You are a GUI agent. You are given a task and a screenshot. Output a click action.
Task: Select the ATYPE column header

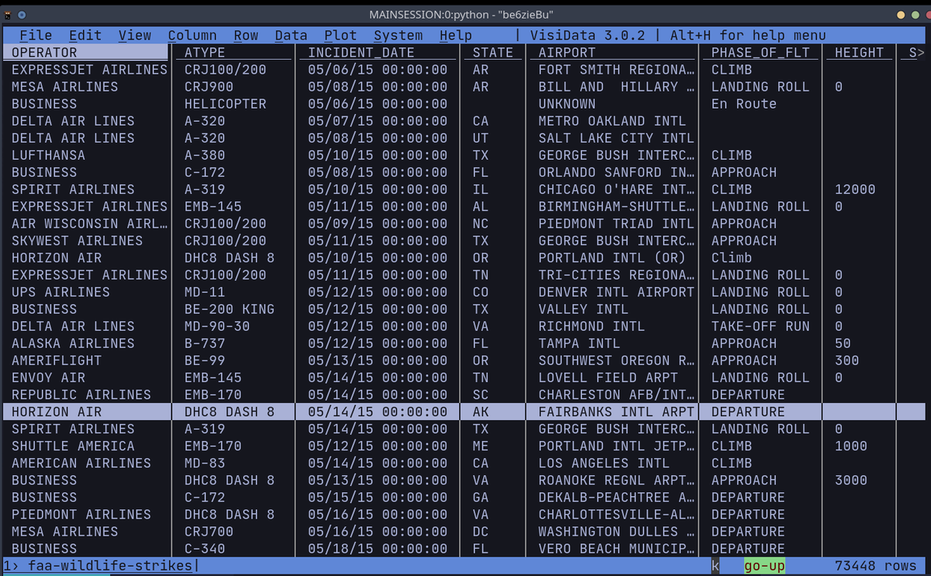pyautogui.click(x=205, y=52)
